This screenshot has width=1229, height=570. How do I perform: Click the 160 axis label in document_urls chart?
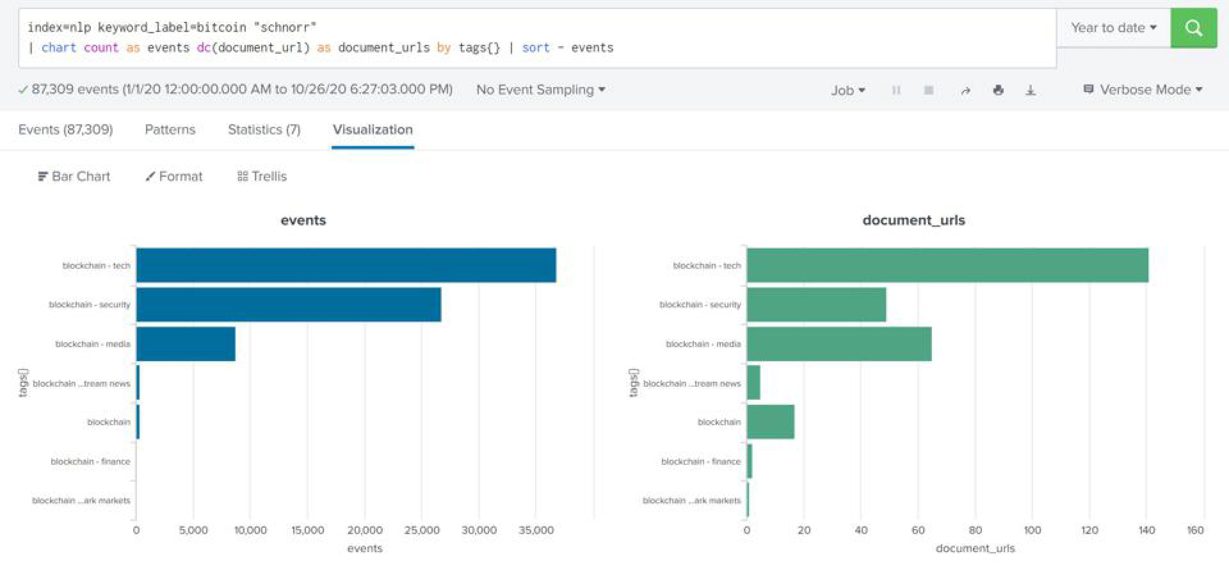[x=1195, y=530]
